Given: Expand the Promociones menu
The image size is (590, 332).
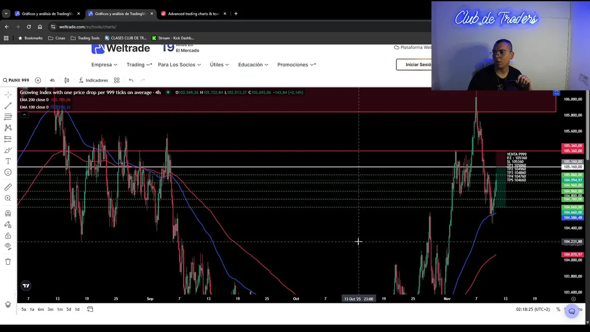Looking at the screenshot, I should coord(296,65).
